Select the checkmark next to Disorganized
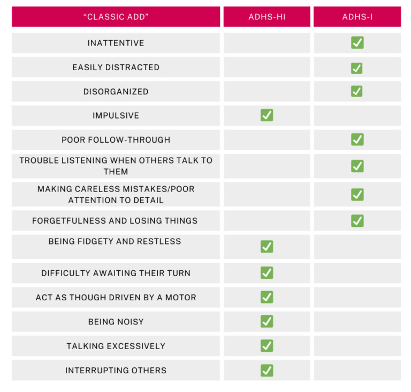This screenshot has height=392, width=411. point(357,91)
